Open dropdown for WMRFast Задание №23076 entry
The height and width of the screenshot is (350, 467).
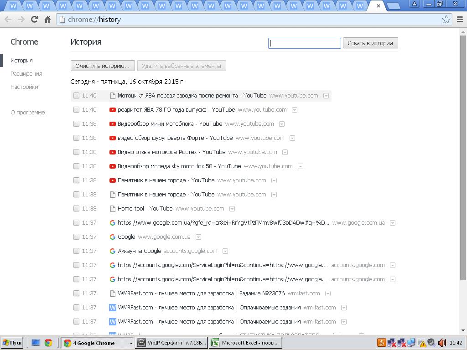click(328, 294)
